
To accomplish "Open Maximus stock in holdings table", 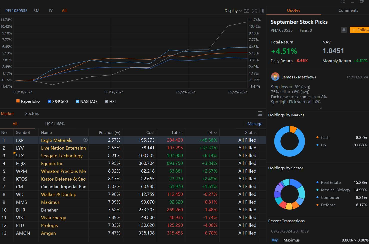I will coord(50,202).
